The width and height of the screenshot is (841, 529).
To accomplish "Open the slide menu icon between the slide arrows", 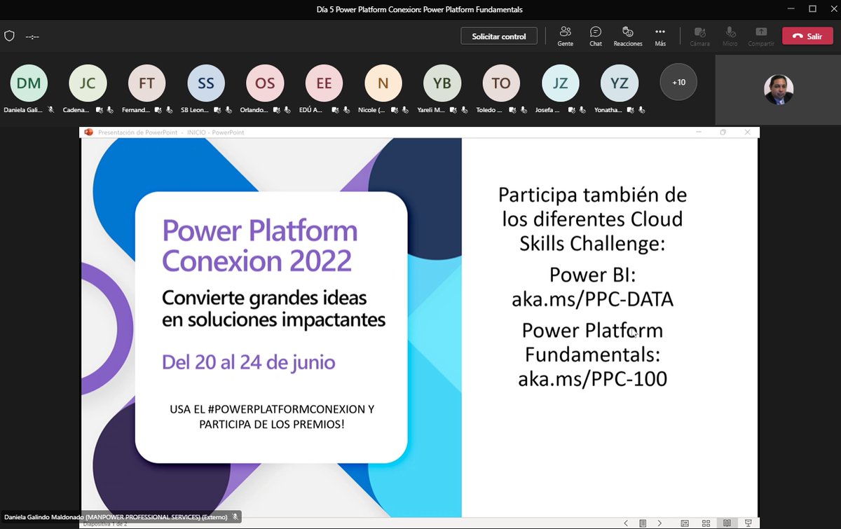I will 643,523.
